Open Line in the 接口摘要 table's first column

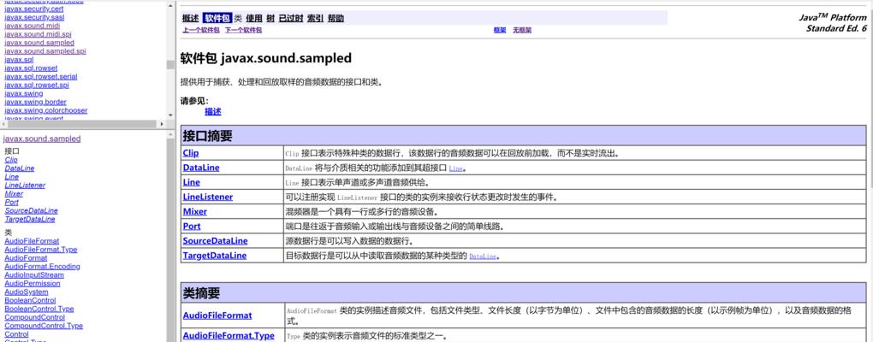pos(191,182)
